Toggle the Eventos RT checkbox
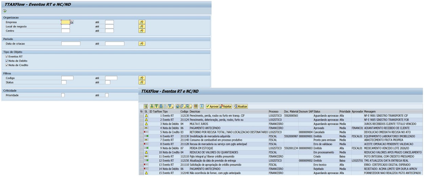Image resolution: width=425 pixels, height=178 pixels. [7, 57]
